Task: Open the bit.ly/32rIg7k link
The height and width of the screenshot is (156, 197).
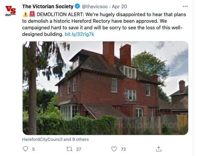Action: click(x=79, y=34)
